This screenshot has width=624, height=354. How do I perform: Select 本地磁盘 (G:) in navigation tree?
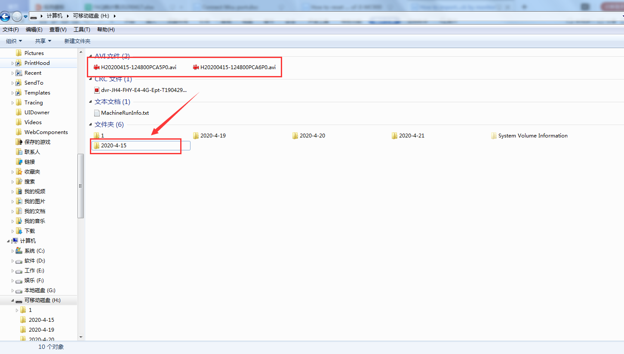click(x=40, y=290)
